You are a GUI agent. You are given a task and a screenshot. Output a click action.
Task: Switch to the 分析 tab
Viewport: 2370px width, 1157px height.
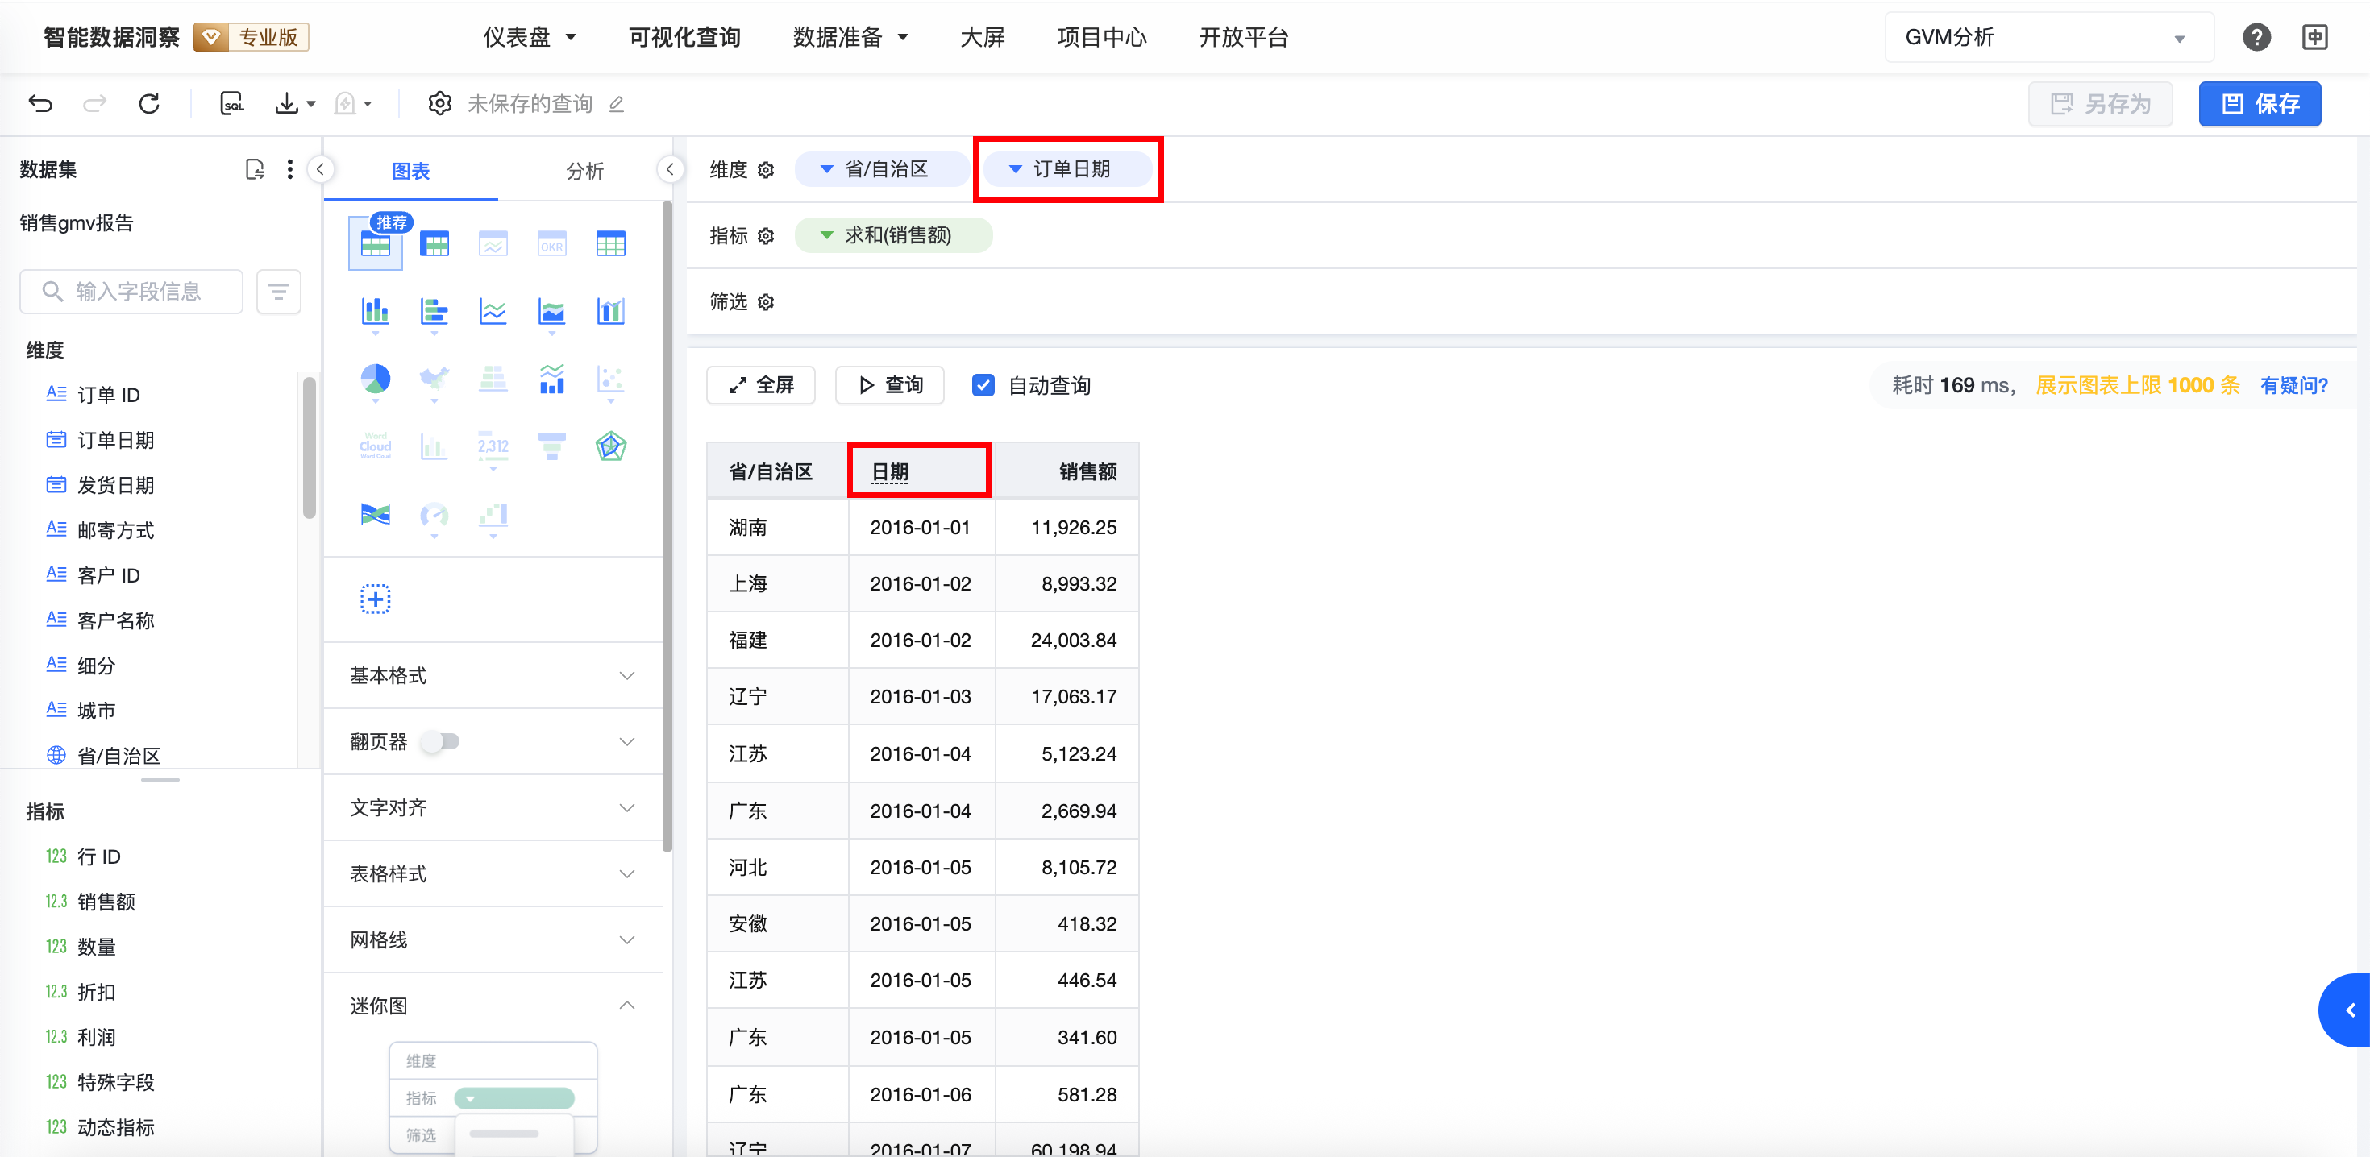(x=584, y=171)
